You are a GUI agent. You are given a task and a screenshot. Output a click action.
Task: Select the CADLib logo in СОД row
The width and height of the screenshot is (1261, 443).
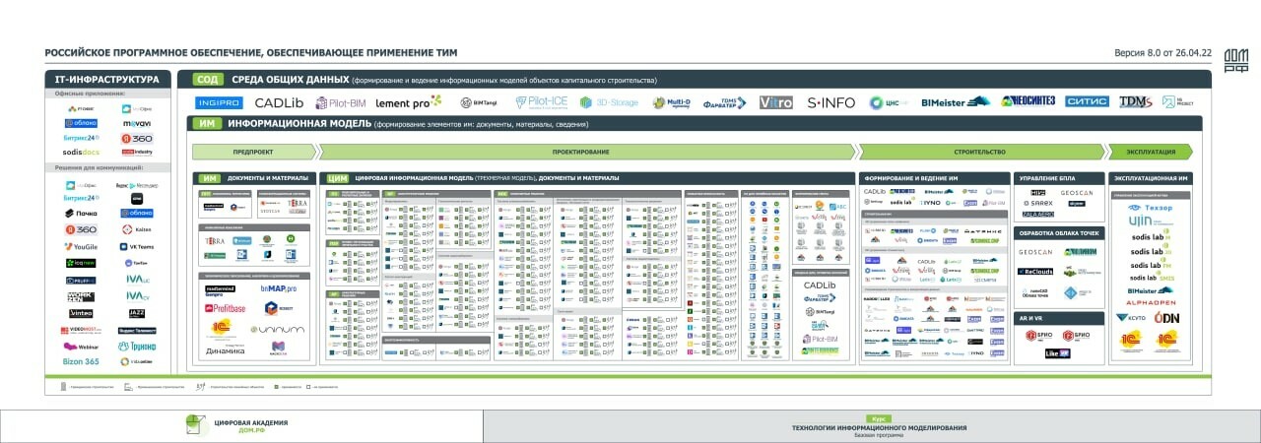click(x=279, y=102)
